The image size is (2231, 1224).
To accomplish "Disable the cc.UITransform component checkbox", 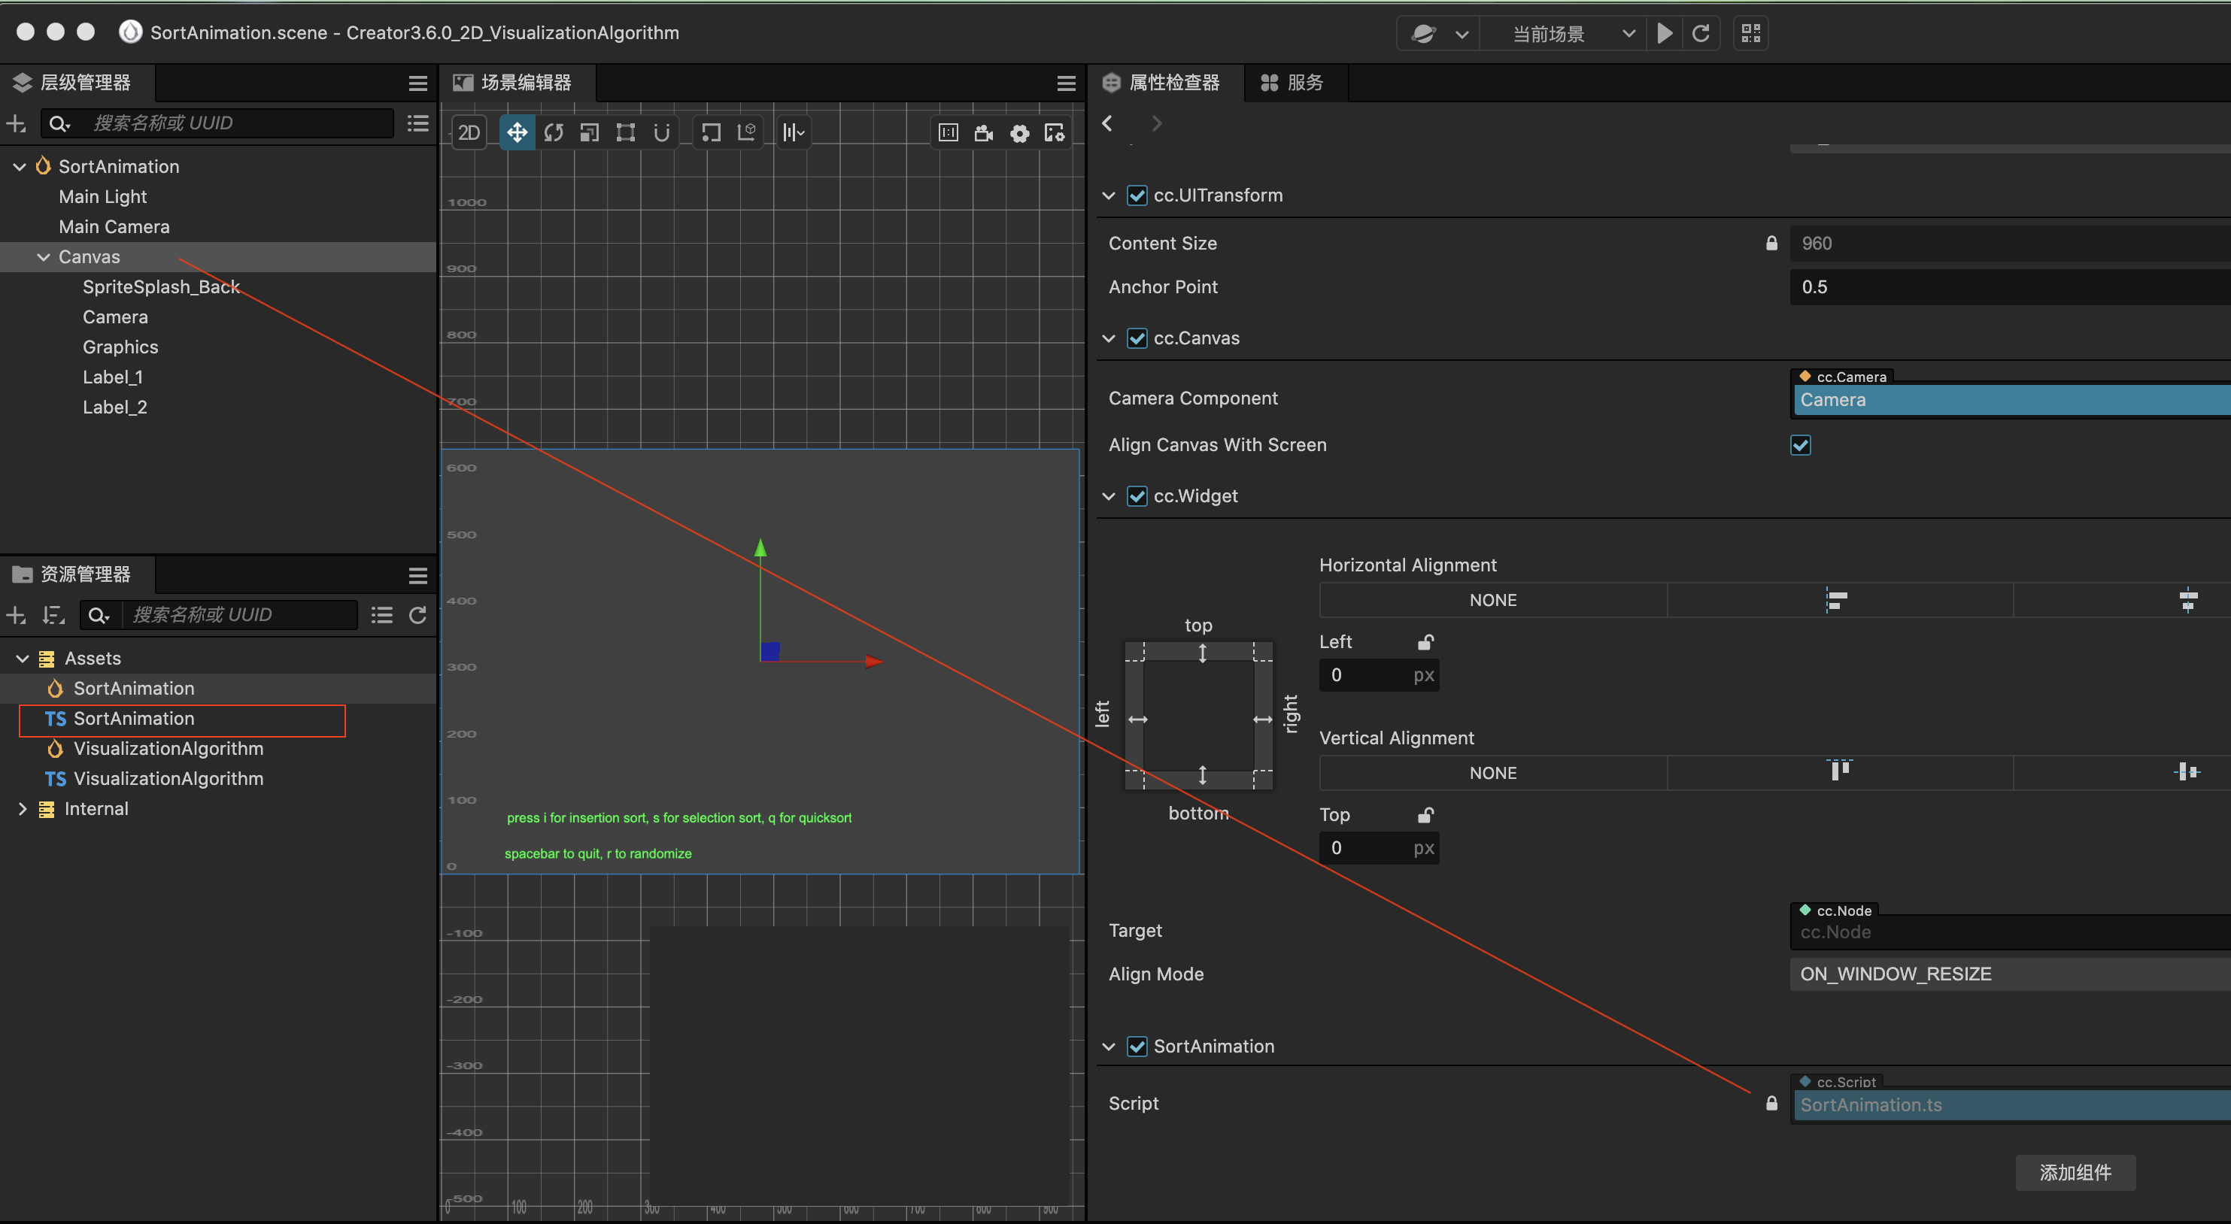I will (x=1137, y=195).
